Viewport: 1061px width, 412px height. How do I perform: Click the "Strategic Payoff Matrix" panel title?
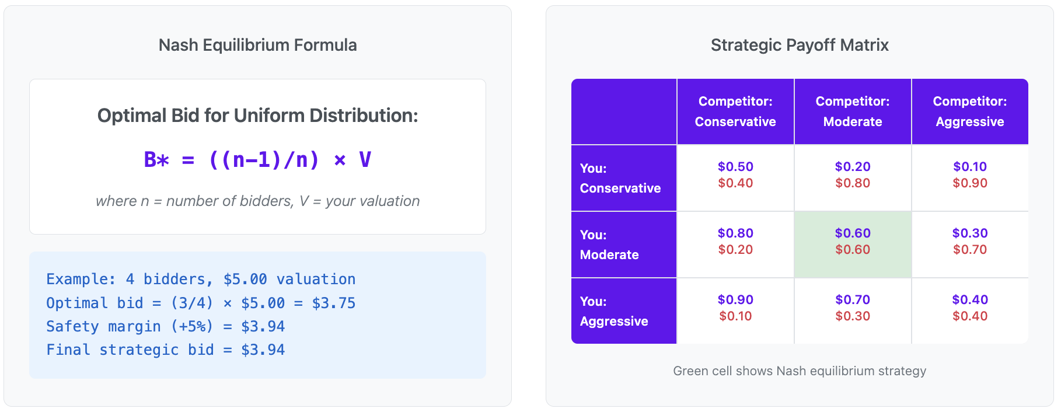click(800, 45)
